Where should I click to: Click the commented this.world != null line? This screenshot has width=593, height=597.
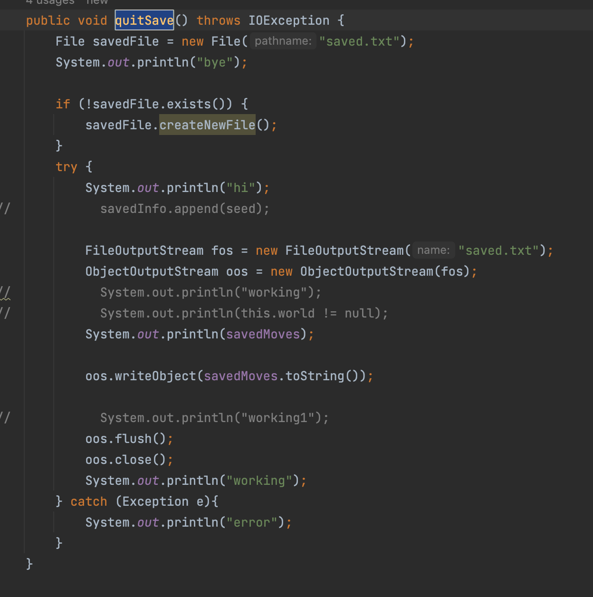[244, 313]
